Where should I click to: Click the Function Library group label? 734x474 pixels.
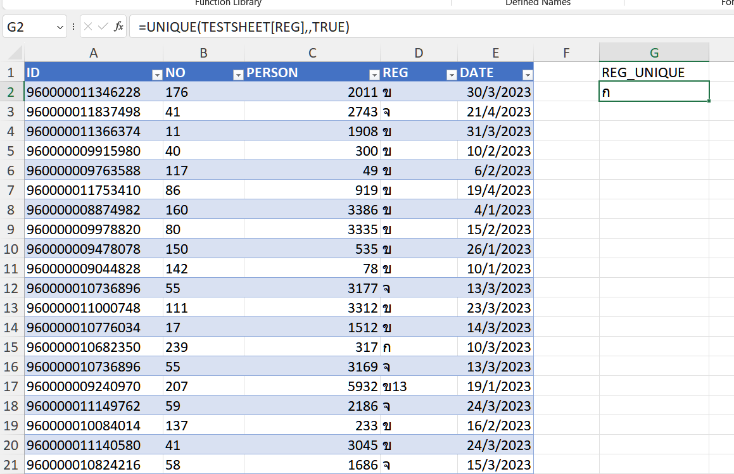[228, 3]
